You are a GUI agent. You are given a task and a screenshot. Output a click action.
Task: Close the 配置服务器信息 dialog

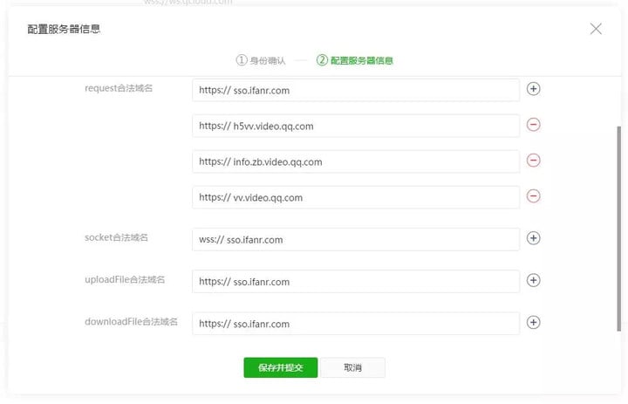[596, 29]
